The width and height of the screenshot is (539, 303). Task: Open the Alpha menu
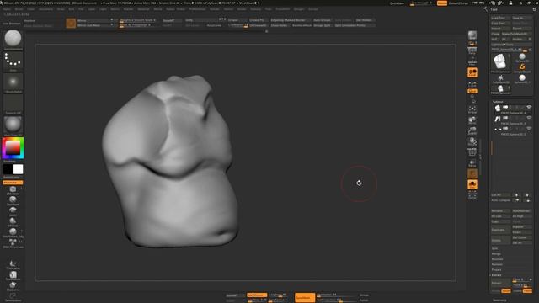tap(7, 9)
